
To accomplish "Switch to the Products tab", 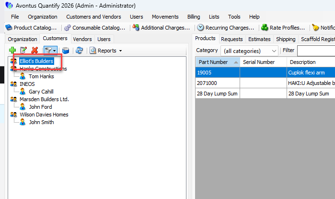I will click(x=205, y=38).
